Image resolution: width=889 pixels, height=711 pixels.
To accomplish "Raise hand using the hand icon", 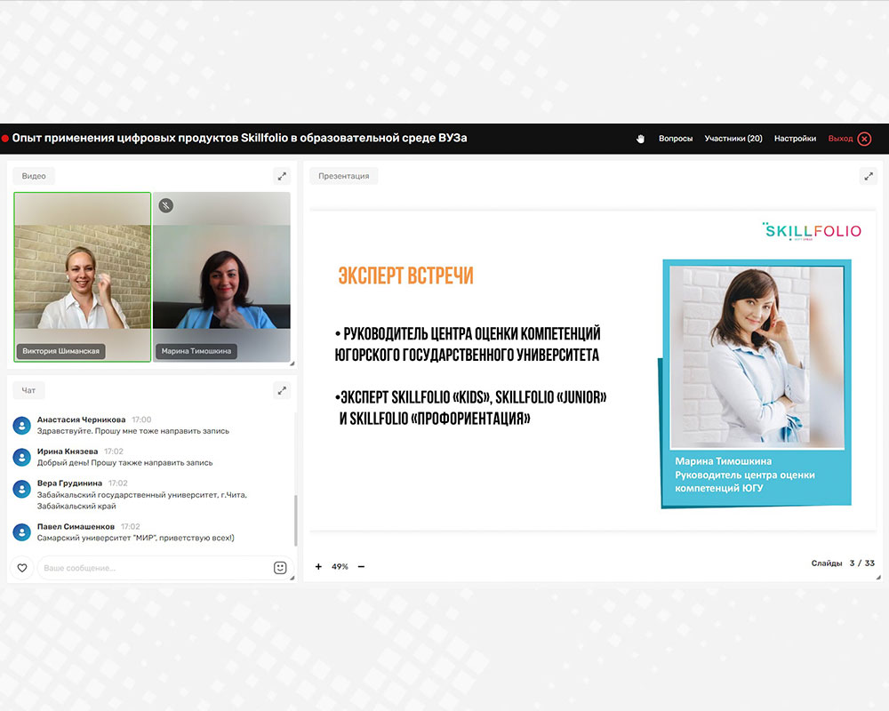I will 640,139.
